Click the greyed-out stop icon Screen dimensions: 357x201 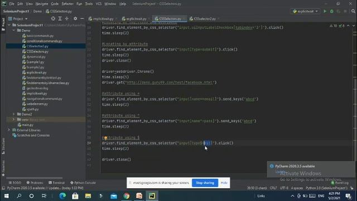click(345, 11)
